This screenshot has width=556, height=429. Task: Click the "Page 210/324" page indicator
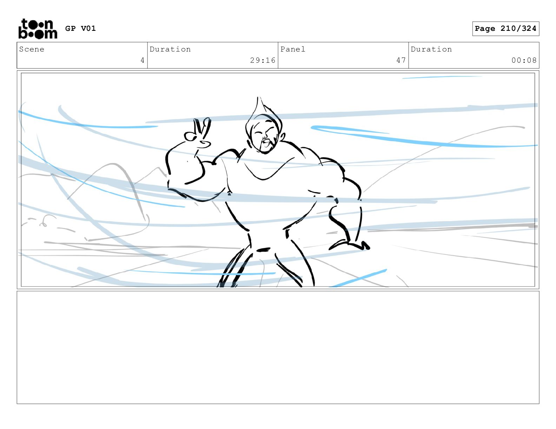(505, 29)
